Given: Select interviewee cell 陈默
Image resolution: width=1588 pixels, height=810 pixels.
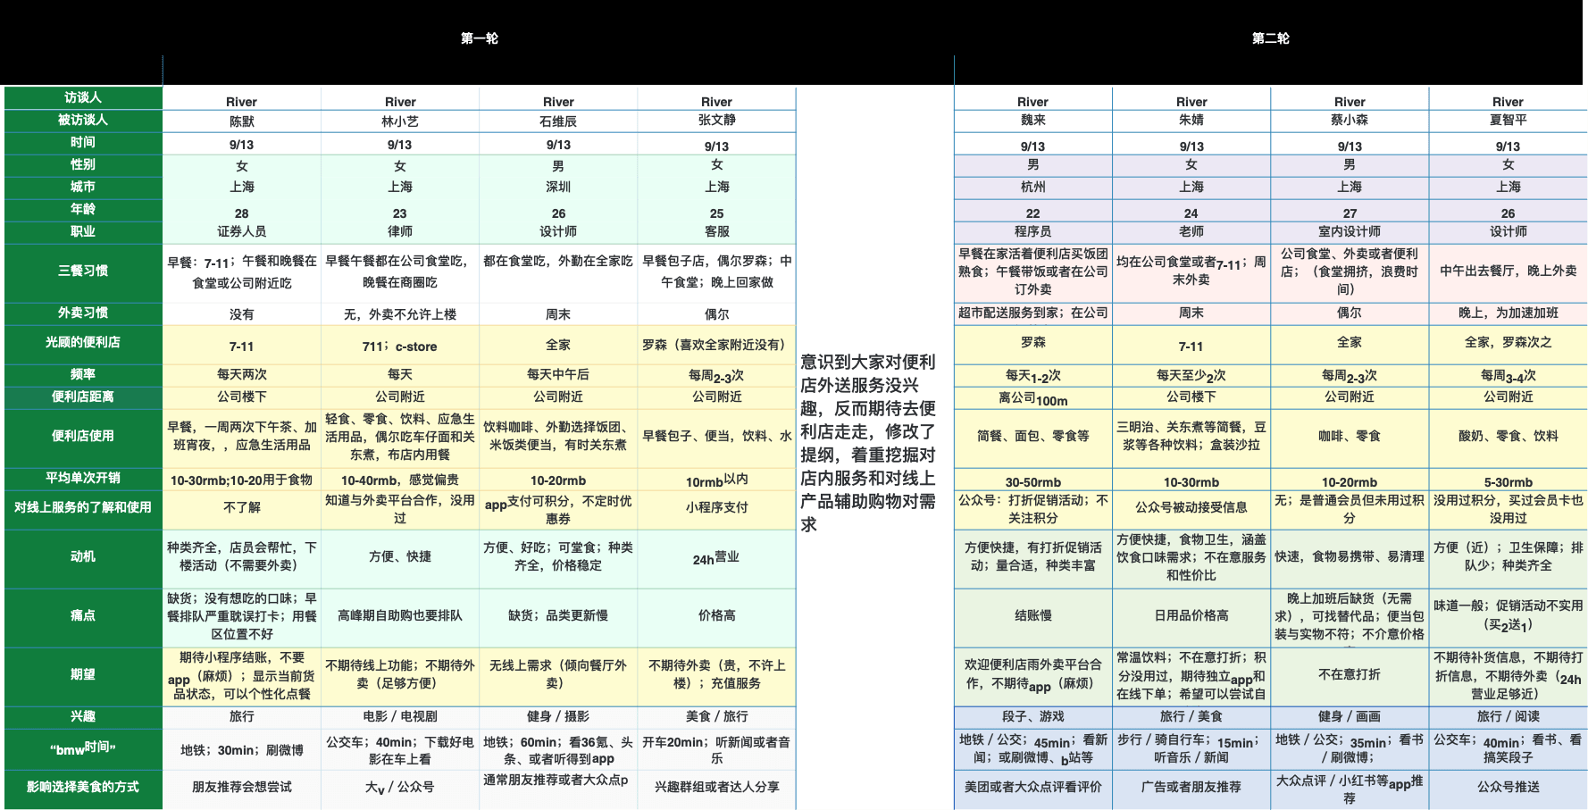Looking at the screenshot, I should click(242, 121).
